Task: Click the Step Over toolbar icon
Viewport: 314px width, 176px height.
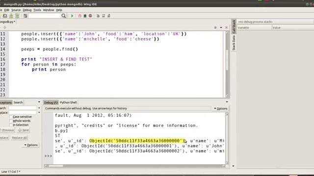Action: [x=104, y=16]
